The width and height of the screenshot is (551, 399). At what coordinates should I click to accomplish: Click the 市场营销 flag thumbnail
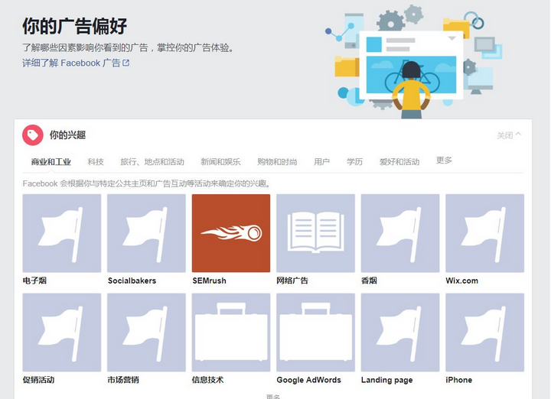(146, 332)
